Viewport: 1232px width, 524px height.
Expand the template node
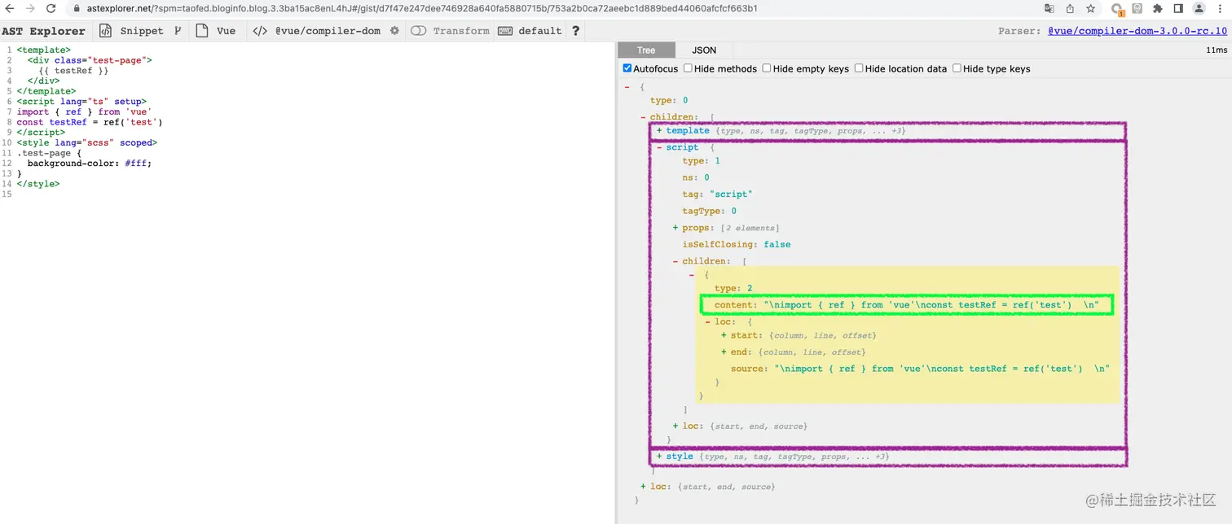tap(659, 131)
